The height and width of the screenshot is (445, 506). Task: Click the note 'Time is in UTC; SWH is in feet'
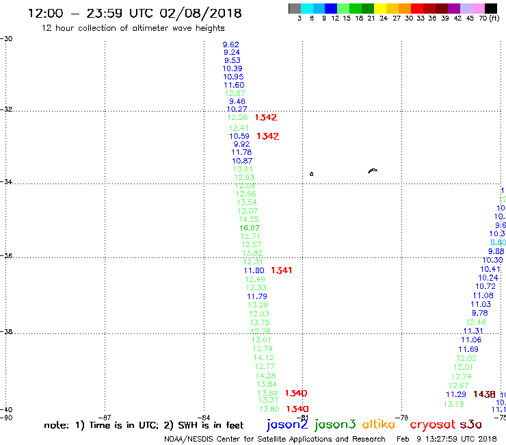(x=144, y=425)
